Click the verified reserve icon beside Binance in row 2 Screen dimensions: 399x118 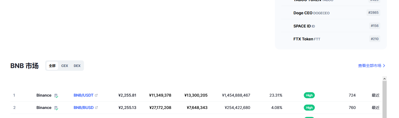click(x=56, y=108)
